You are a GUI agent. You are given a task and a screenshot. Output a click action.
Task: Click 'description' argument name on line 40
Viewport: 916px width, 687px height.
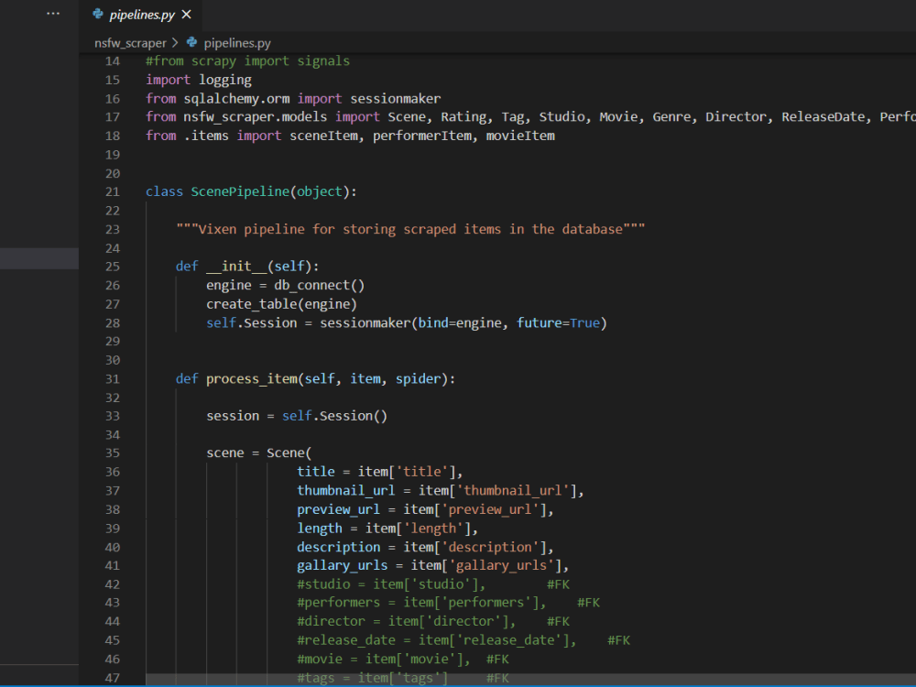tap(338, 547)
